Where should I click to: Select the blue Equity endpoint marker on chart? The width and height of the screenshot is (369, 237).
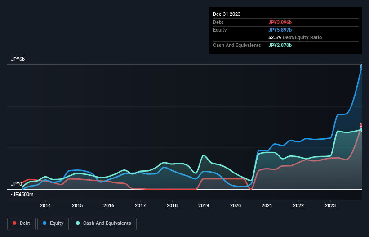[361, 67]
